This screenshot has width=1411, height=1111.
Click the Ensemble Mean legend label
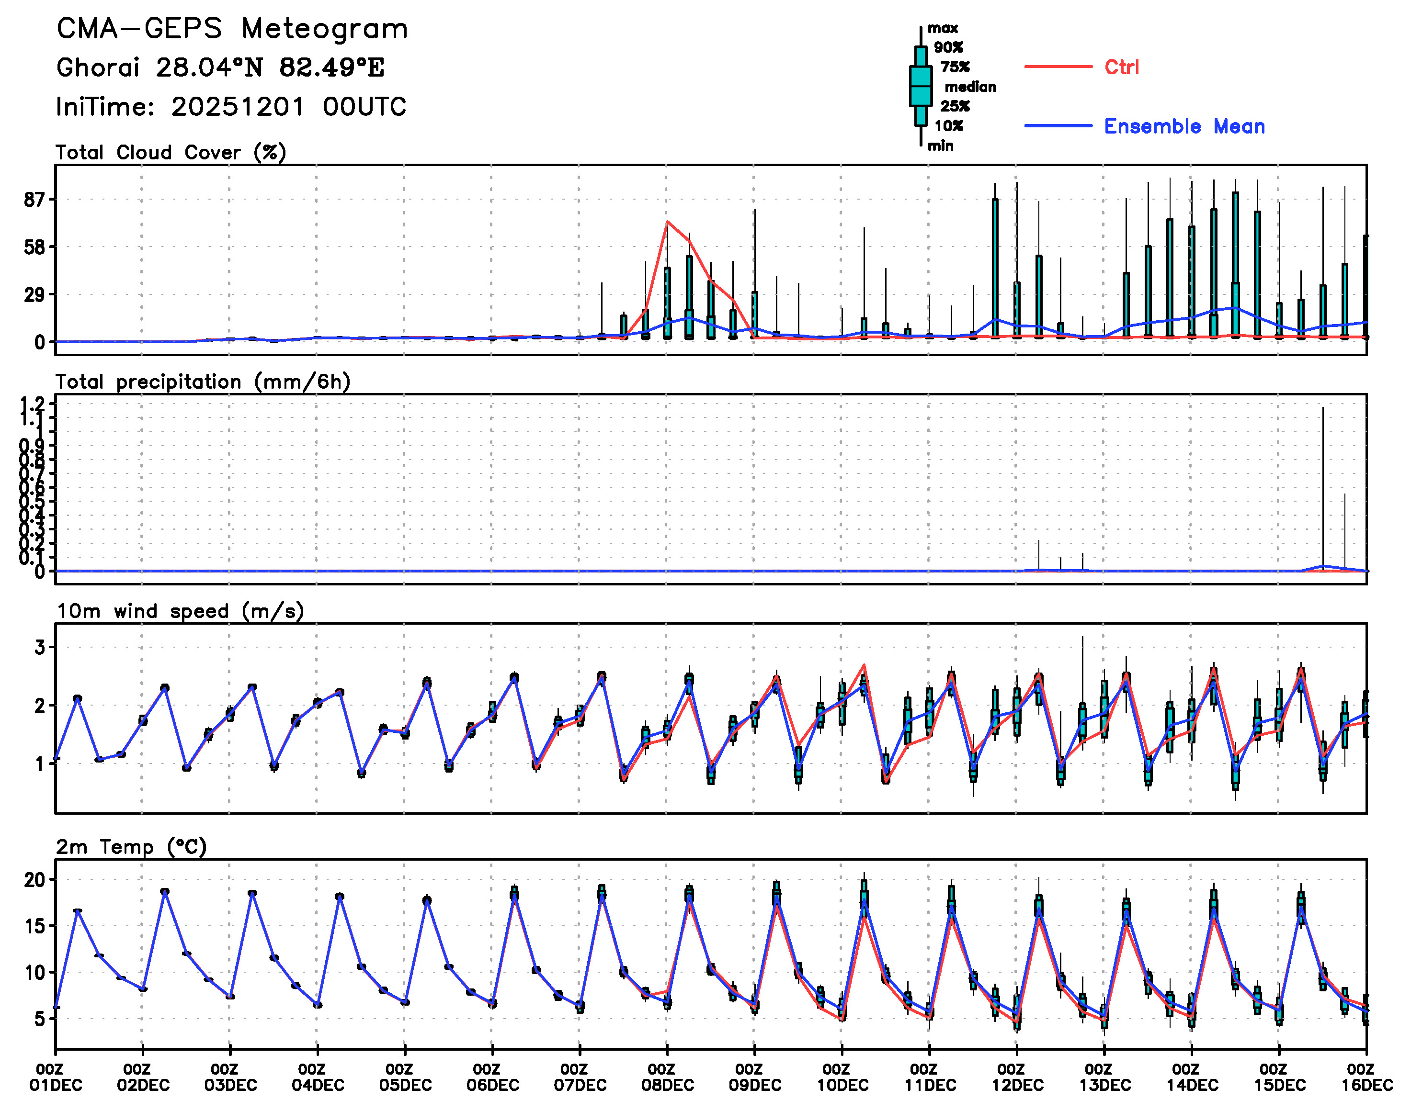tap(1184, 126)
